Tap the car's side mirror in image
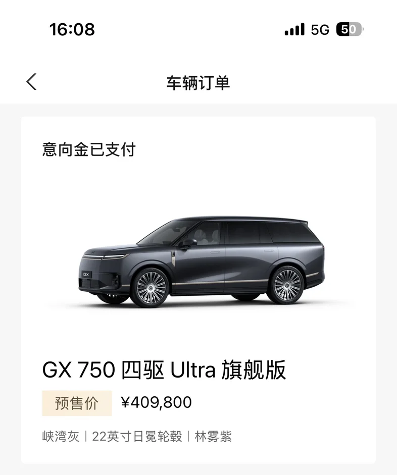Viewport: 397px width, 475px height. coord(188,243)
